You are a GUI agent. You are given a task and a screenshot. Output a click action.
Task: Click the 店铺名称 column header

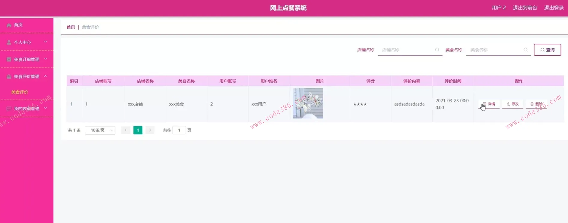145,81
